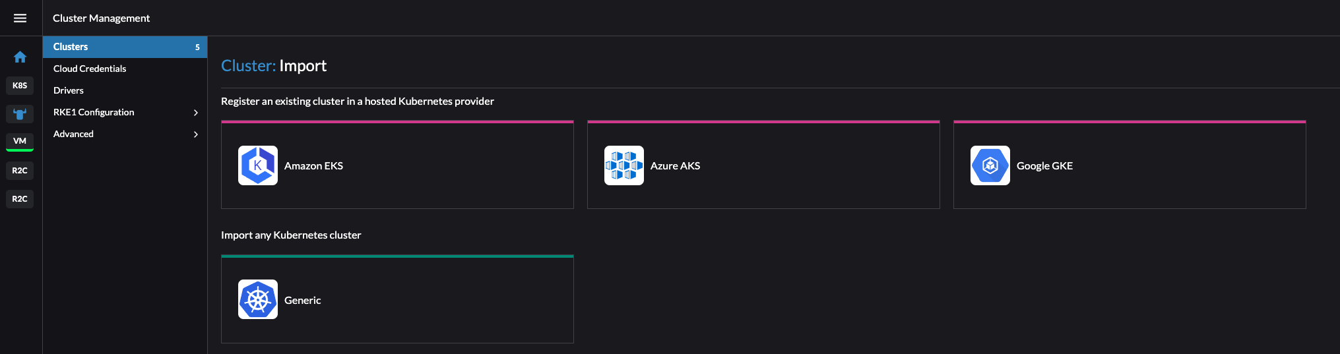Open the bull-head local cluster icon
The height and width of the screenshot is (354, 1340).
coord(20,114)
